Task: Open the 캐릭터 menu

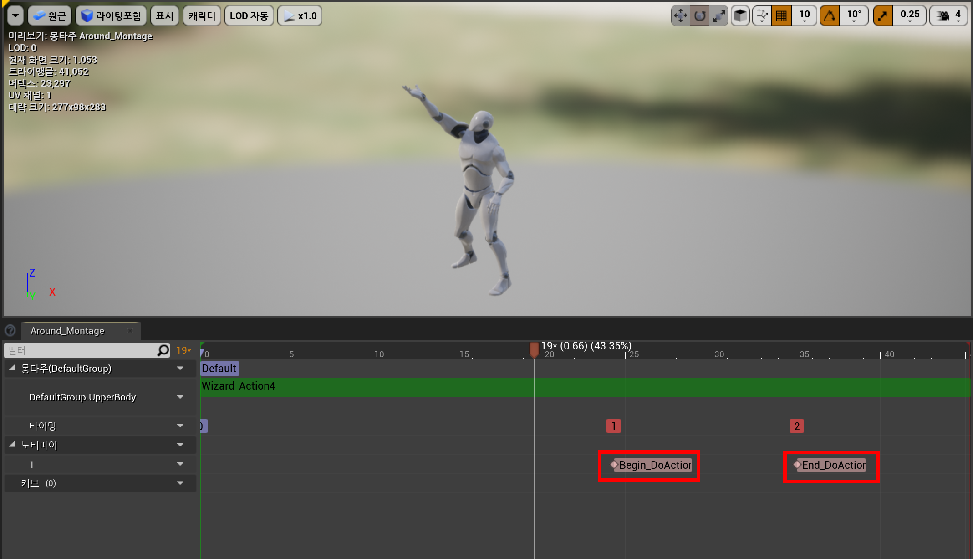Action: click(202, 16)
